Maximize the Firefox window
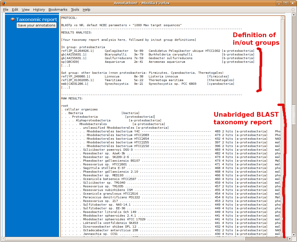The image size is (297, 242). click(286, 3)
